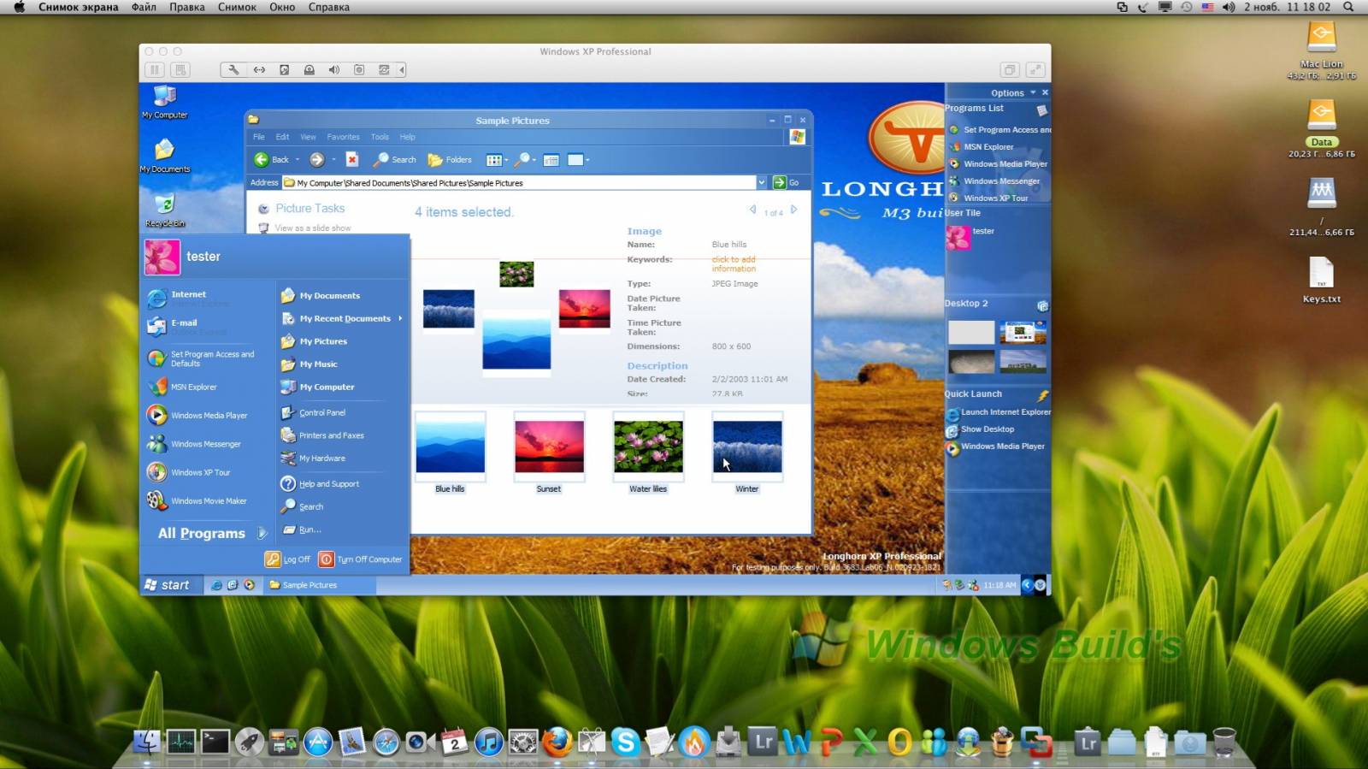
Task: Click the Spotlight search icon in the menu bar
Action: pyautogui.click(x=1348, y=7)
